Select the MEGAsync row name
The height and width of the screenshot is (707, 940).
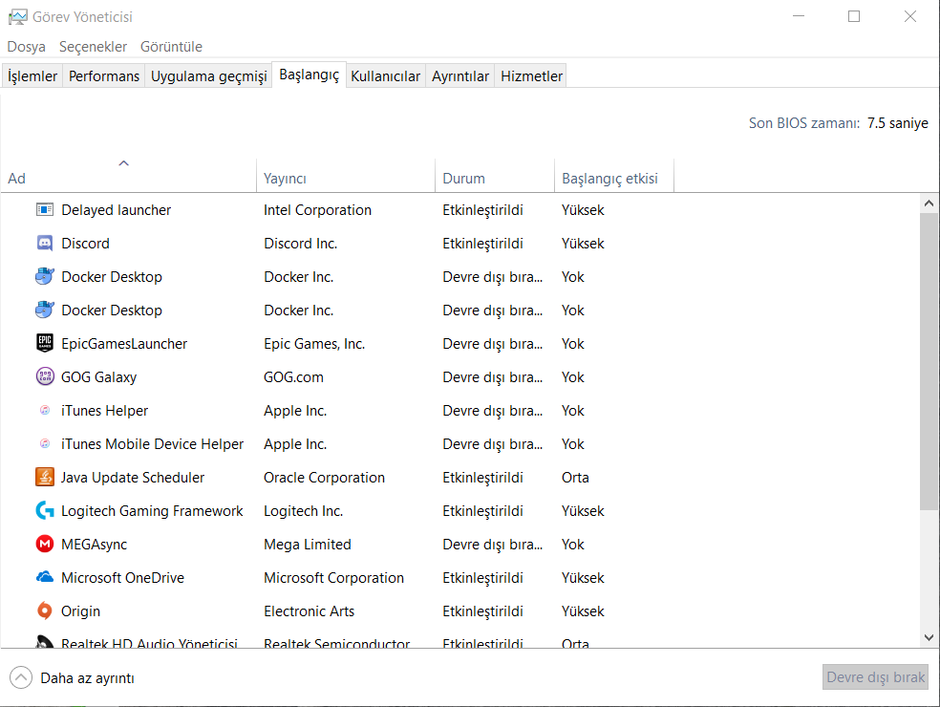coord(95,545)
